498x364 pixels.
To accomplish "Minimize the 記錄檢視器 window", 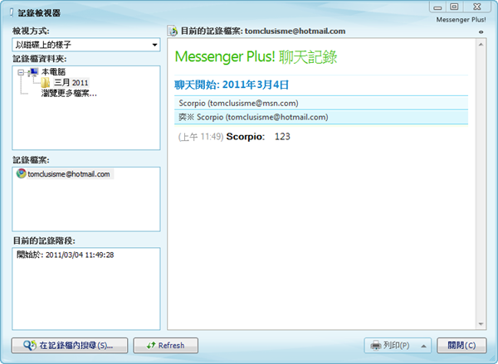I will click(438, 7).
